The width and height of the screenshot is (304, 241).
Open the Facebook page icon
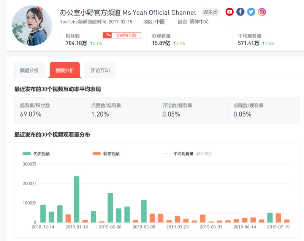[240, 12]
